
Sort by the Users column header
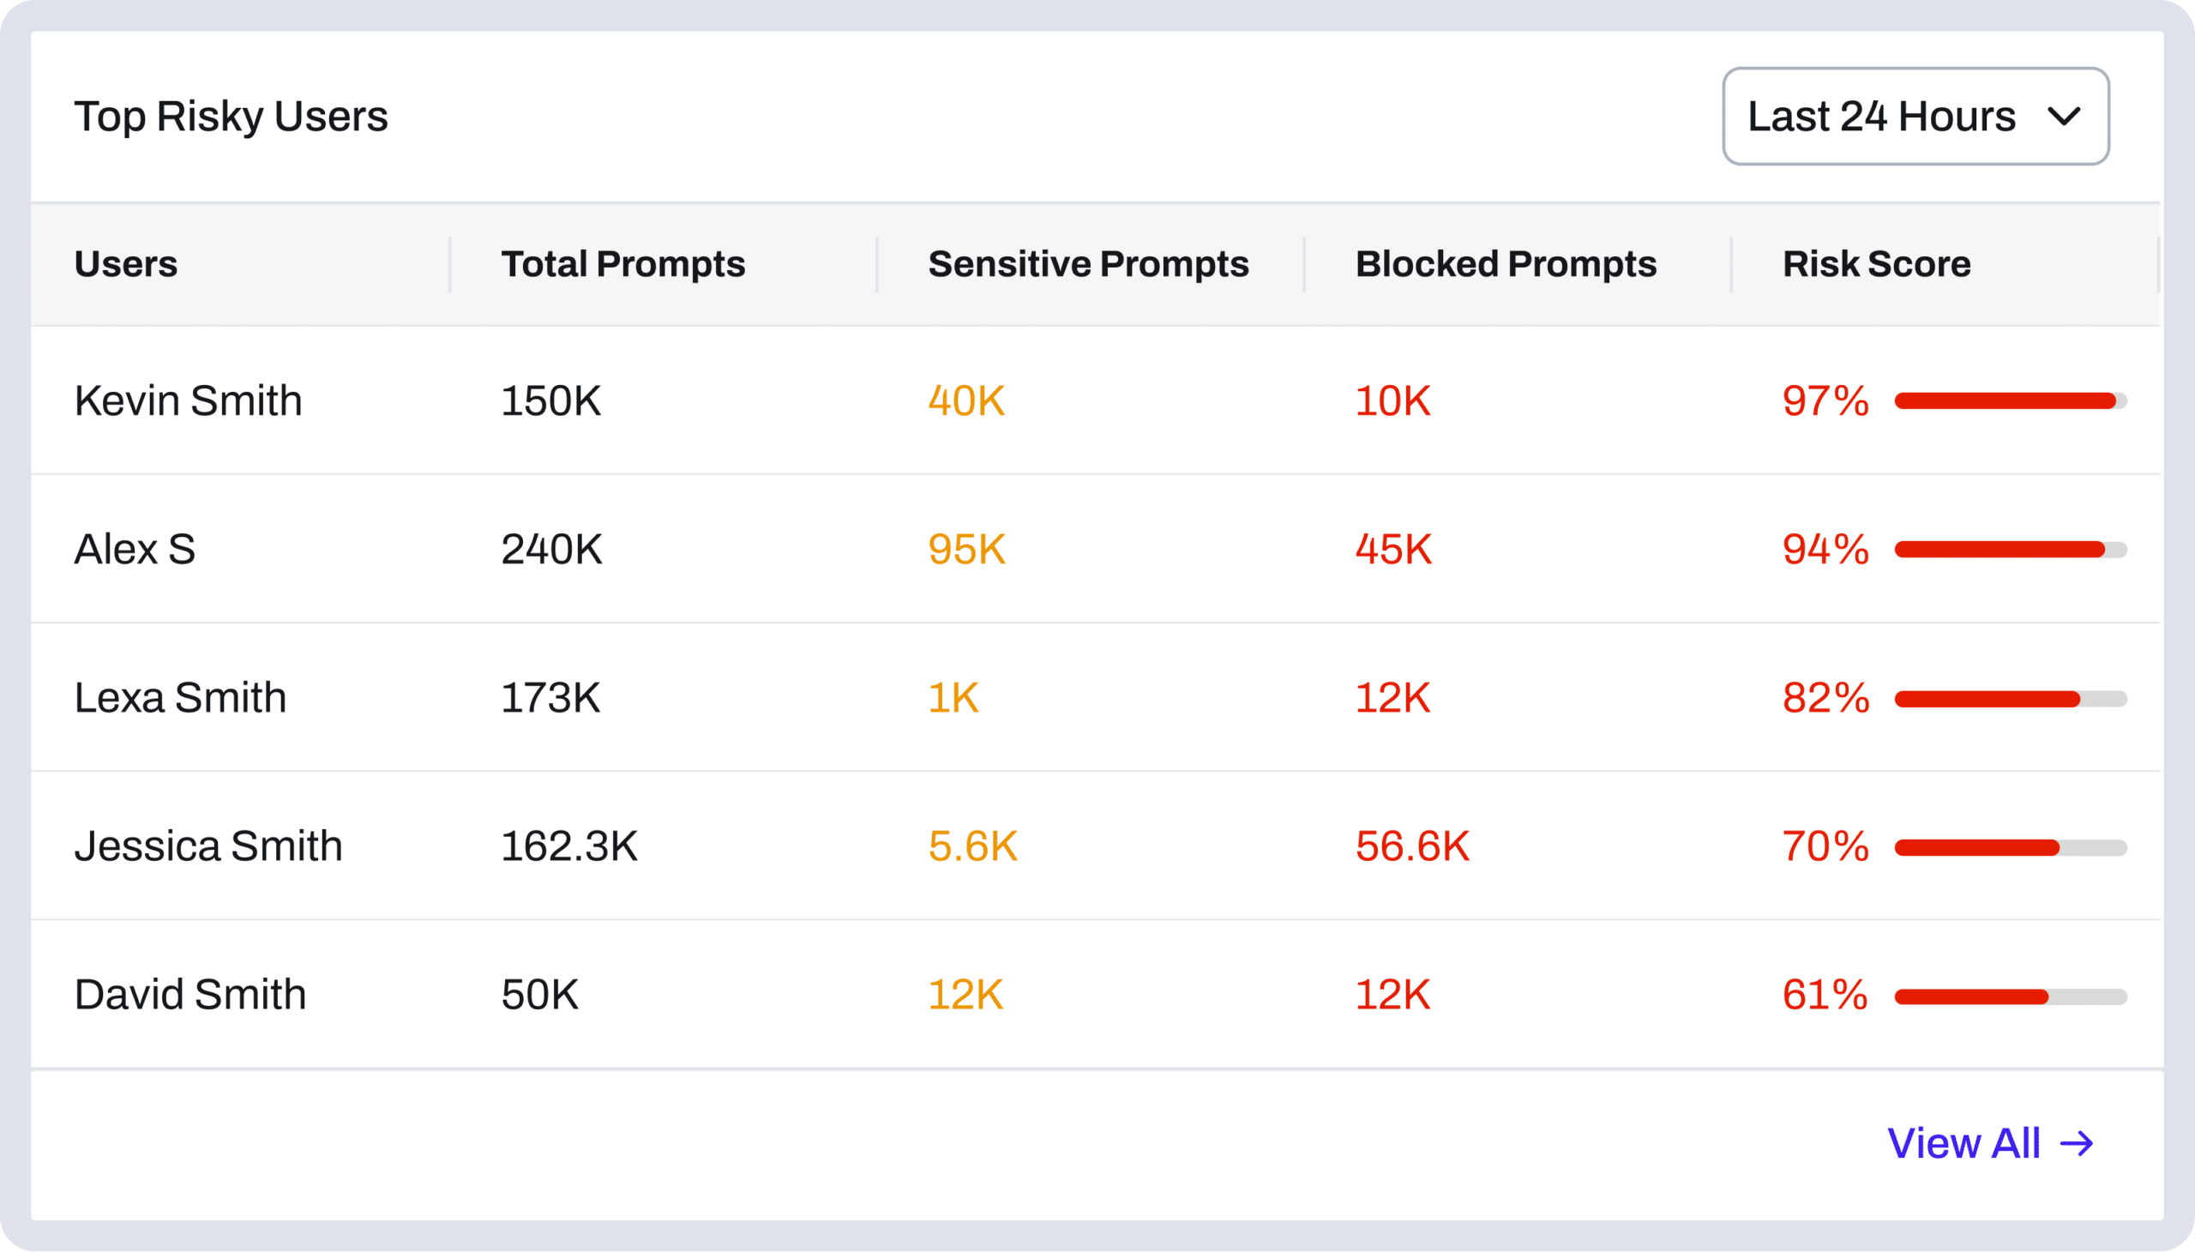[x=125, y=264]
